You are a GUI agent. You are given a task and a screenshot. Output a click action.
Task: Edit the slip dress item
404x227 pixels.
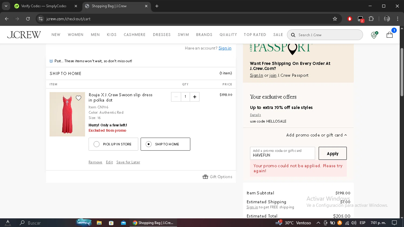point(109,162)
